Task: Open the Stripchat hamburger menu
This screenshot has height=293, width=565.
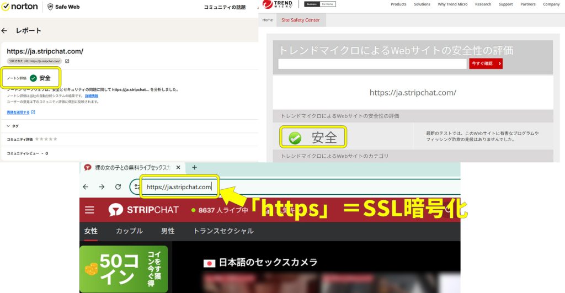Action: (x=89, y=210)
